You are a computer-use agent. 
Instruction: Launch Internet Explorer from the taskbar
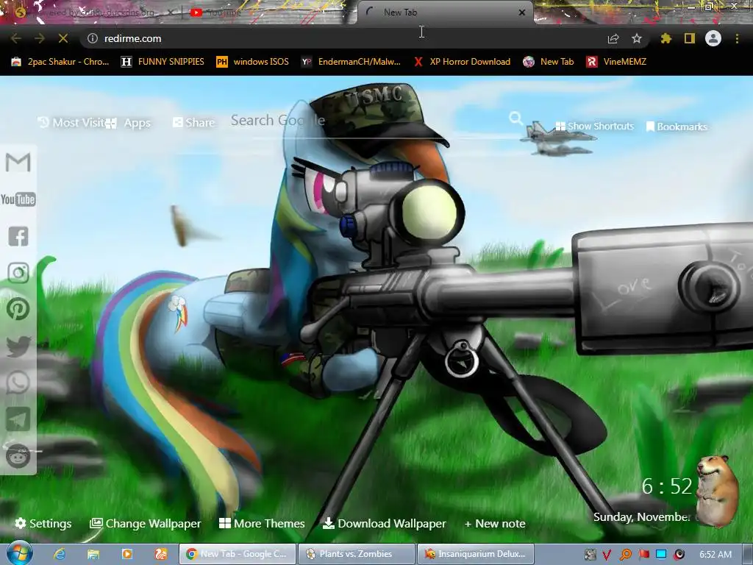(60, 554)
